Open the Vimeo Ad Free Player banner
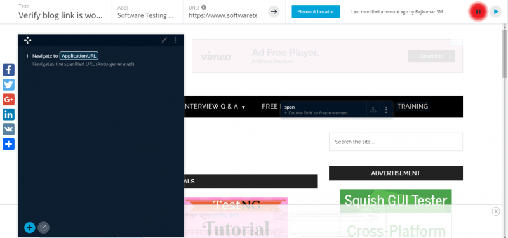The image size is (508, 238). pos(327,56)
